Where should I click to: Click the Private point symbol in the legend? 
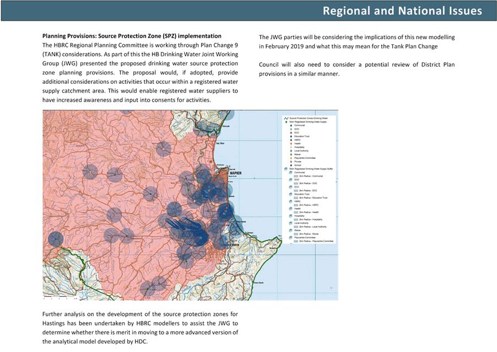(x=291, y=162)
